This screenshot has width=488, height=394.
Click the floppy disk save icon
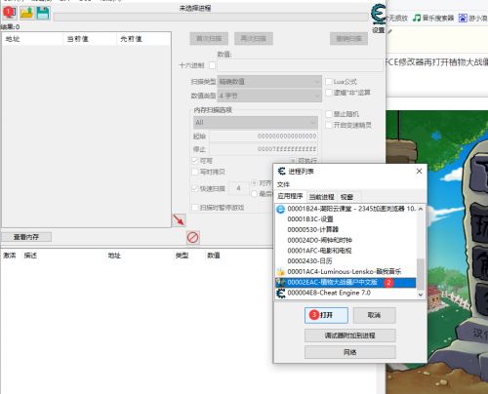pyautogui.click(x=43, y=13)
